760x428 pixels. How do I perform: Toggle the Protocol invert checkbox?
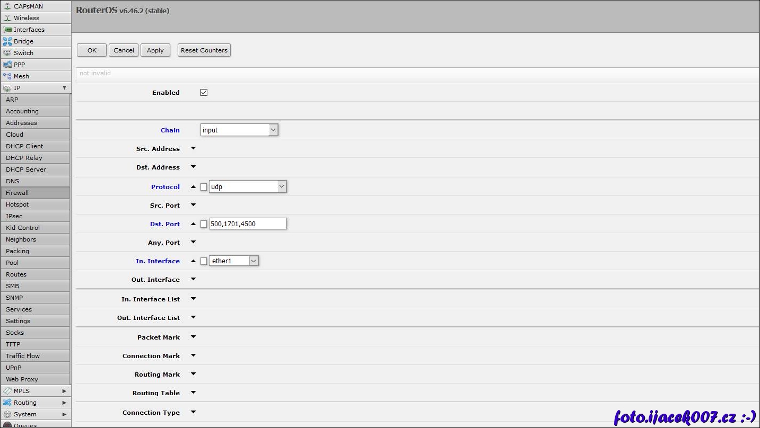(204, 187)
